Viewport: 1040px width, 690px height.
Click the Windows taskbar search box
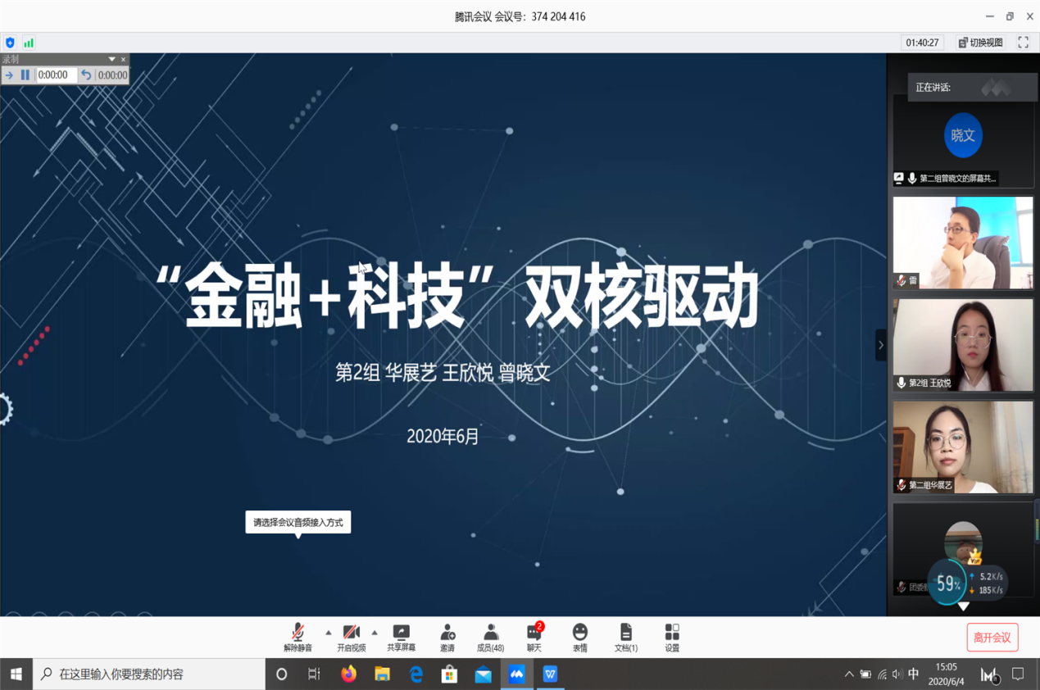point(152,674)
